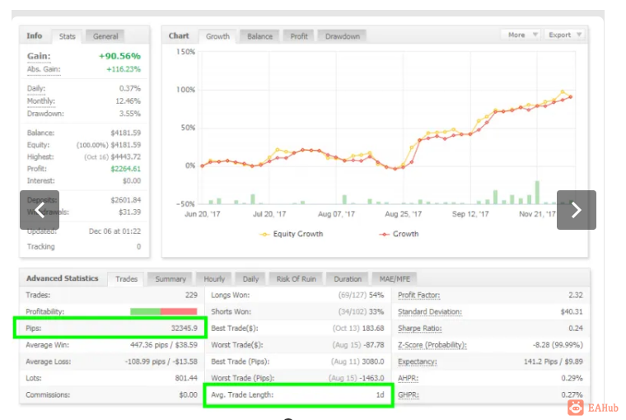This screenshot has width=626, height=420.
Task: Click the EAHub logo watermark
Action: 593,408
